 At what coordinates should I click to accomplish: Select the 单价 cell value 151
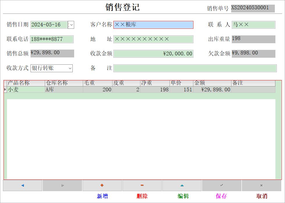[181, 90]
